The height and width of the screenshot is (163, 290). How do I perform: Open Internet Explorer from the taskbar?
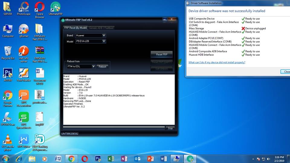click(19, 159)
